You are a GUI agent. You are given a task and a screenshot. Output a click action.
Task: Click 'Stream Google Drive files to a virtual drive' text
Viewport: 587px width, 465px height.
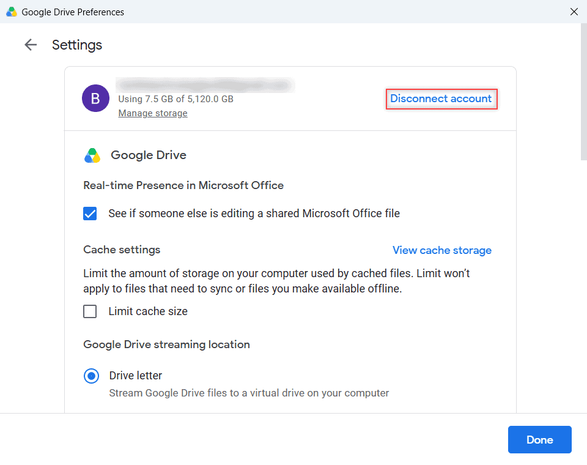249,393
